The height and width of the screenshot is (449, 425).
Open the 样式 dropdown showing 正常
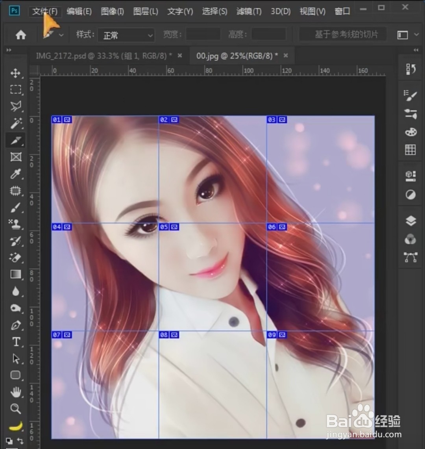coord(126,35)
